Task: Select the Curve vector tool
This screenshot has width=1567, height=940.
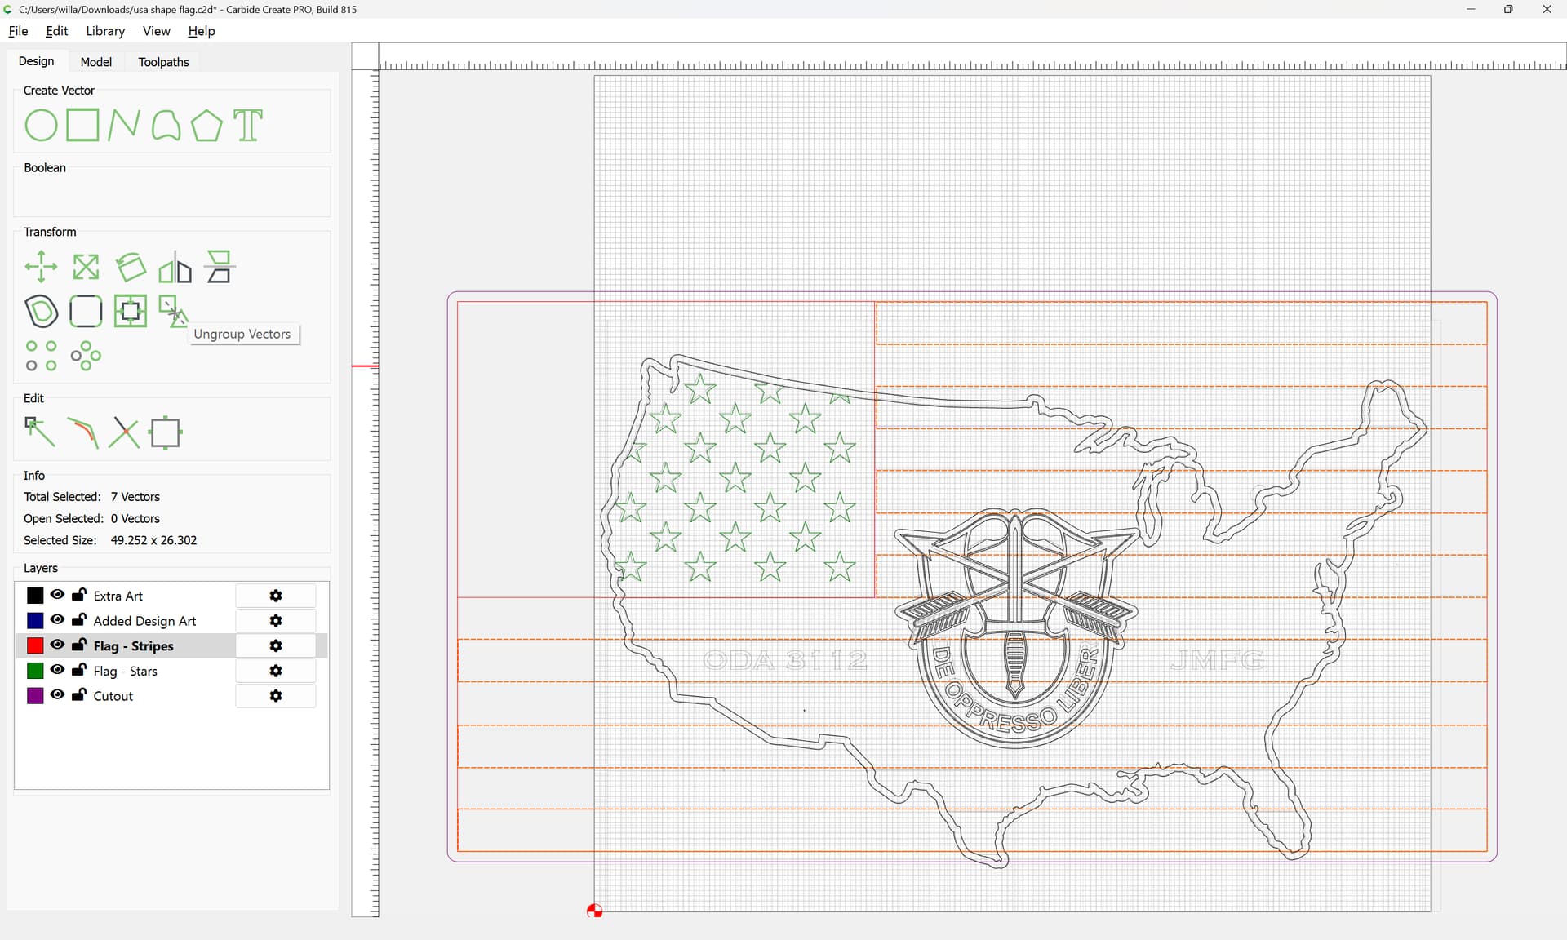Action: (x=166, y=126)
